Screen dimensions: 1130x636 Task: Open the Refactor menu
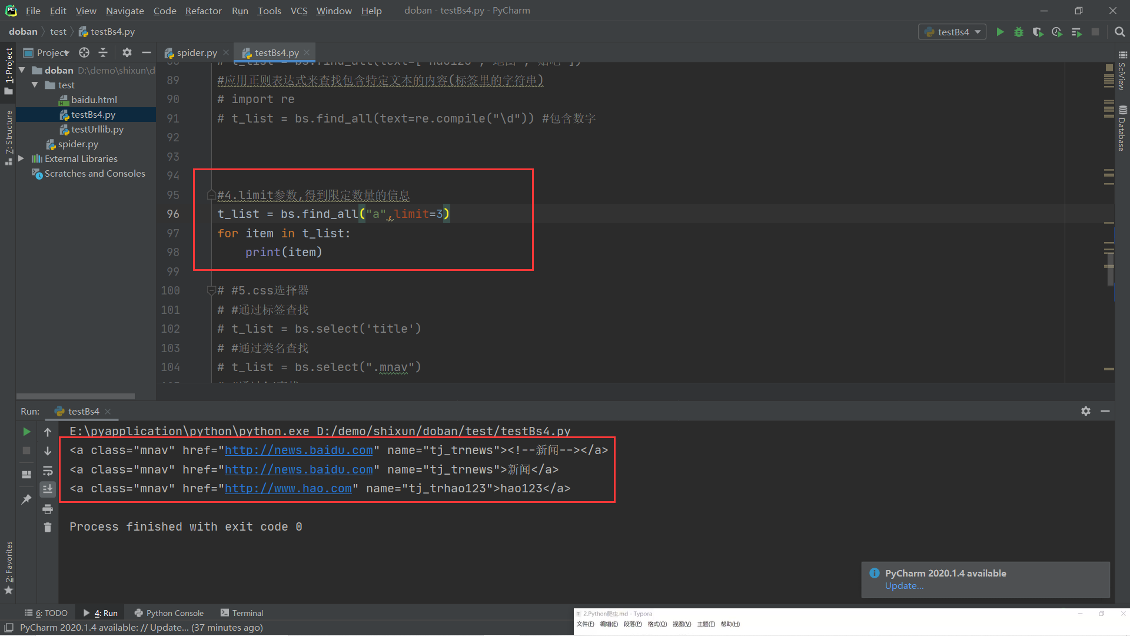coord(203,11)
